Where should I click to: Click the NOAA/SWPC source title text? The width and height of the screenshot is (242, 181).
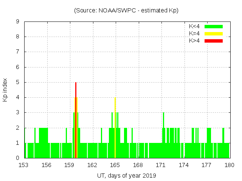point(126,11)
